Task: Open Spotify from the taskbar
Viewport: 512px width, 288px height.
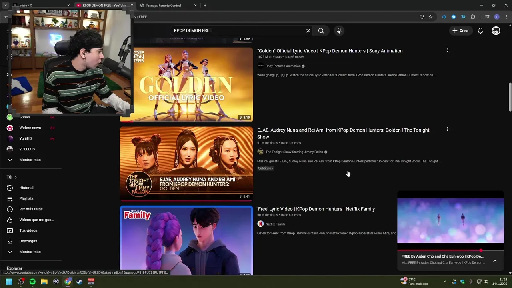Action: (x=32, y=282)
